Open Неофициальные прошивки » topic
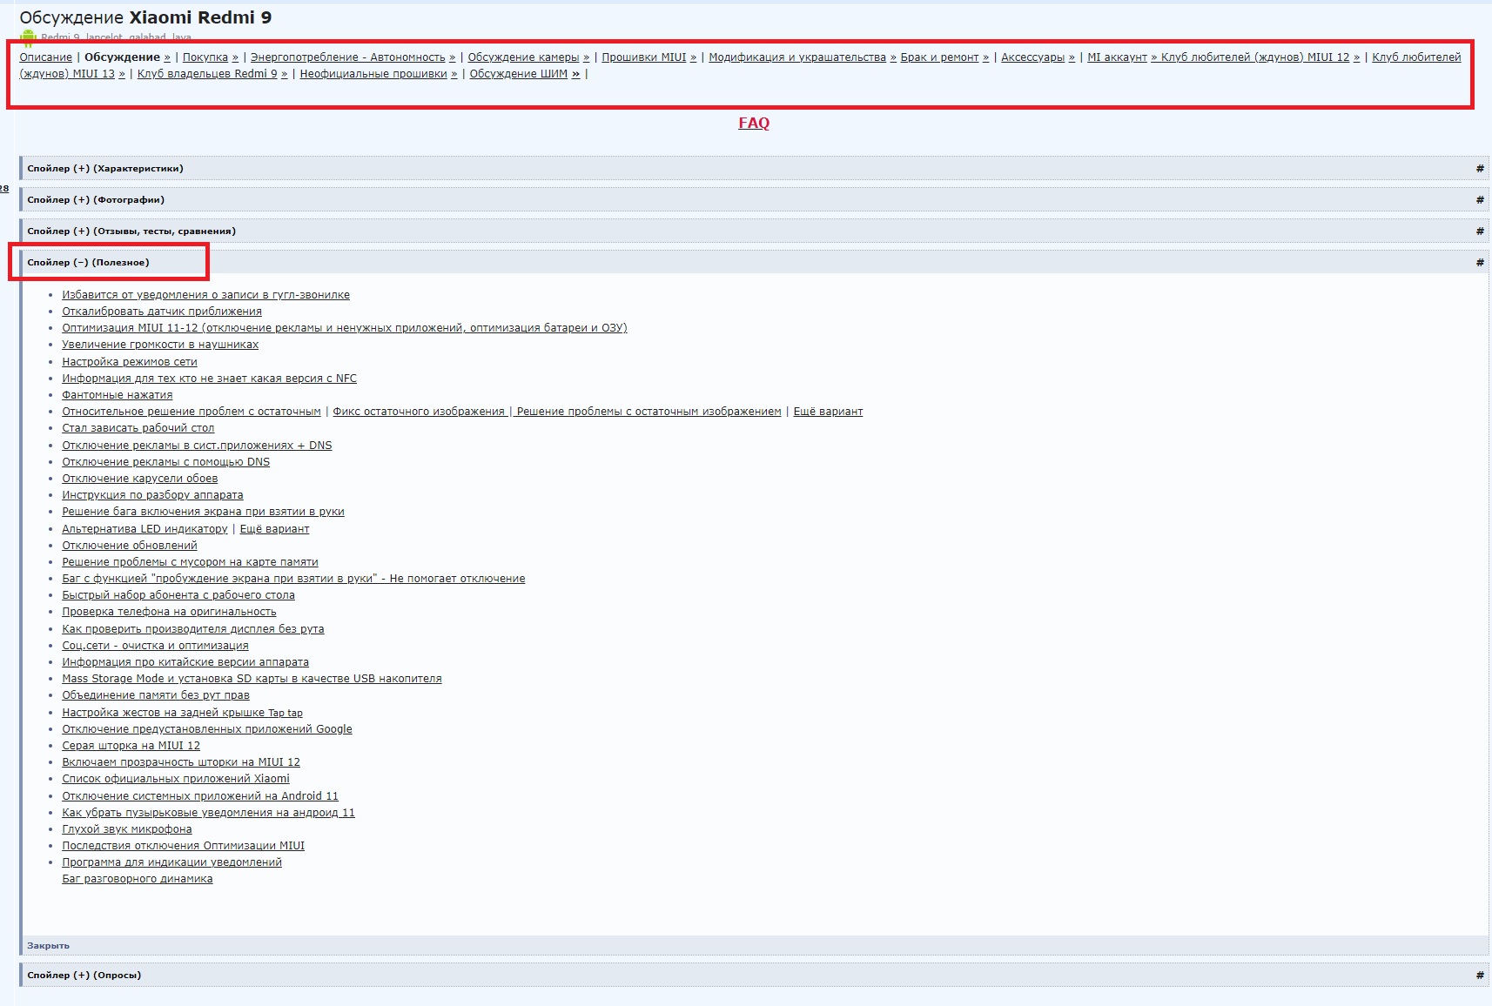This screenshot has width=1492, height=1006. [x=379, y=74]
